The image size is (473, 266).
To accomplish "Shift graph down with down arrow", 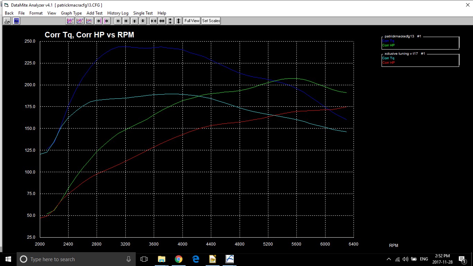I will click(x=143, y=21).
